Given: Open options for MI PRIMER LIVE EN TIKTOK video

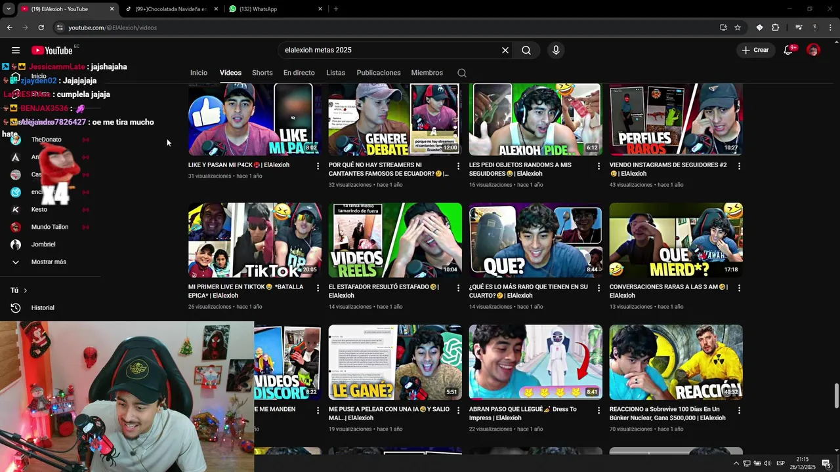Looking at the screenshot, I should pyautogui.click(x=318, y=288).
